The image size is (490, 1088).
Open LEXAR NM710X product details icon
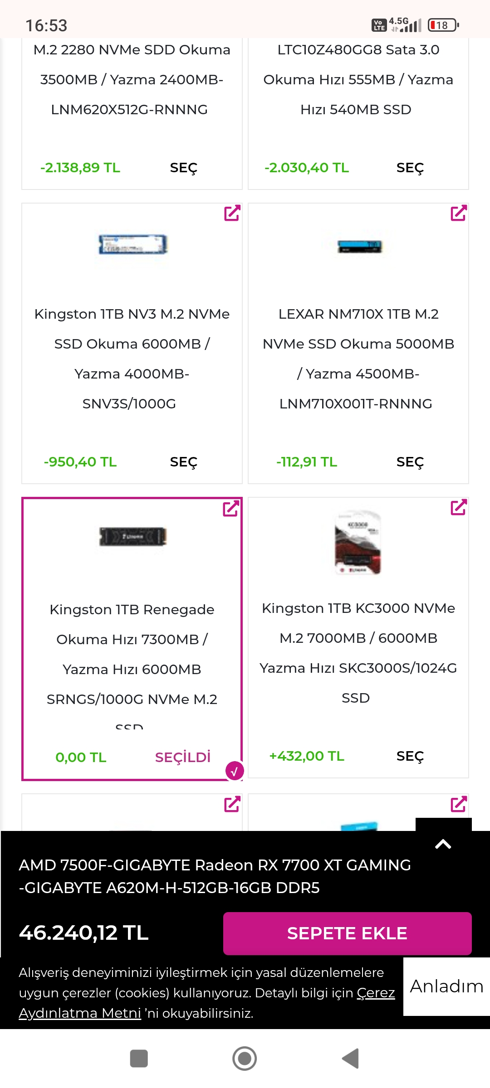tap(458, 213)
